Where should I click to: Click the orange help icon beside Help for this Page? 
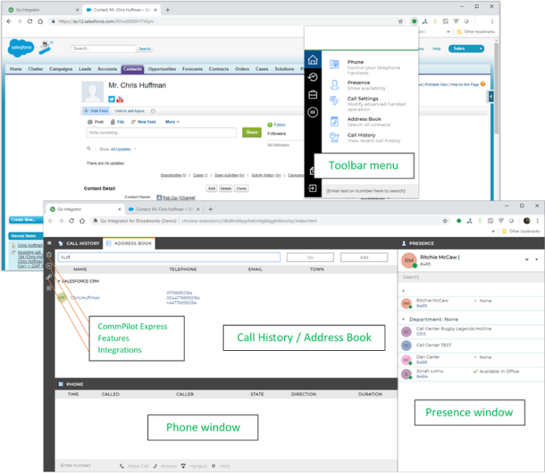(x=483, y=84)
